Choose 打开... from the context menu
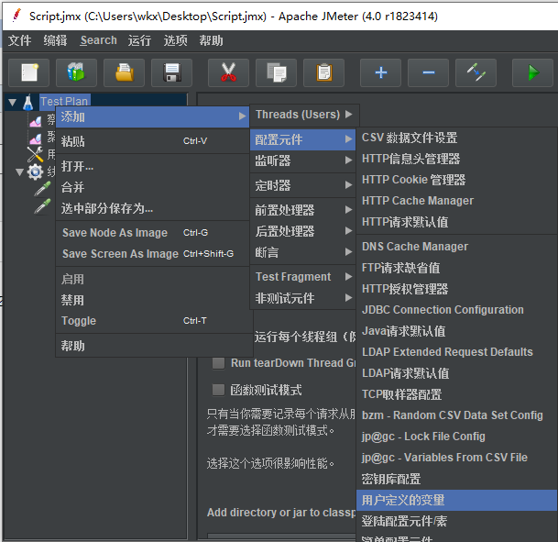558x542 pixels. point(154,166)
